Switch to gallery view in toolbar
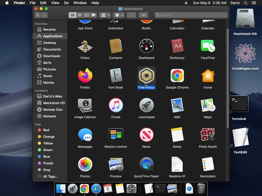 click(x=93, y=15)
